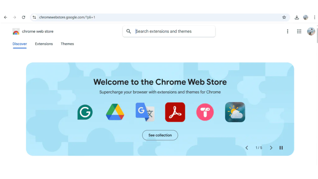Switch to the Extensions tab
The image size is (318, 179).
(x=44, y=44)
